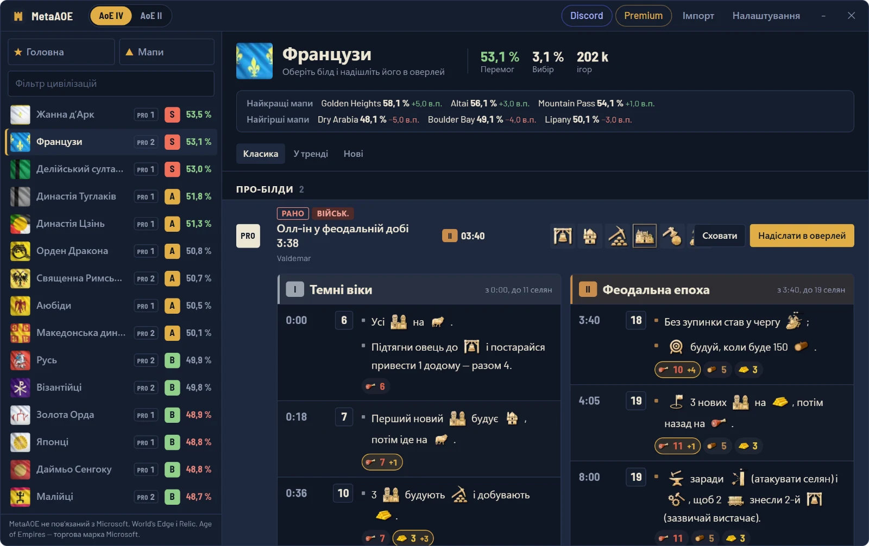Click the PRO badge beside the build title
Image resolution: width=869 pixels, height=546 pixels.
click(x=248, y=236)
